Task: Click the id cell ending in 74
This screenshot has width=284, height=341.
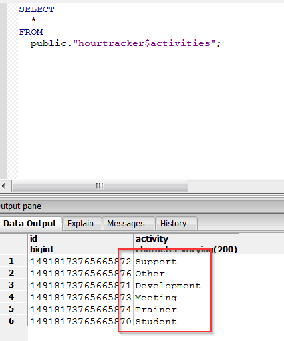Action: [80, 308]
